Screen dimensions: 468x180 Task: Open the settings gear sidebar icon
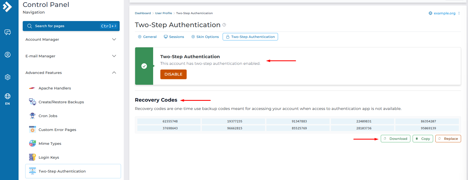click(7, 77)
